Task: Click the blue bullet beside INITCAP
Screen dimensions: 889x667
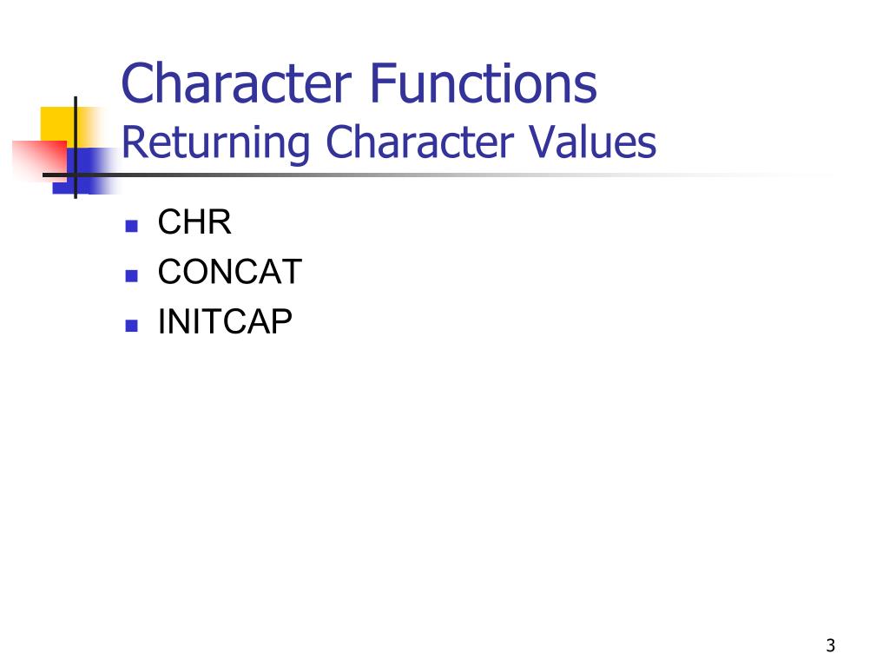Action: pos(132,326)
